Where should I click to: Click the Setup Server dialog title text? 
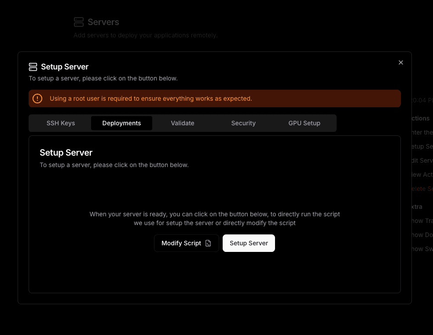[65, 67]
